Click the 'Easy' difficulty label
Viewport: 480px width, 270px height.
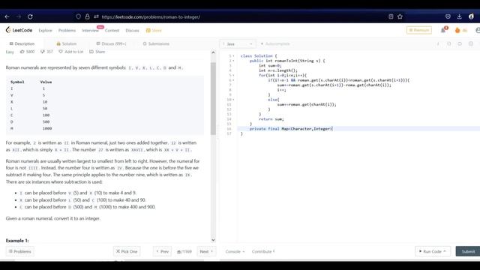10,52
